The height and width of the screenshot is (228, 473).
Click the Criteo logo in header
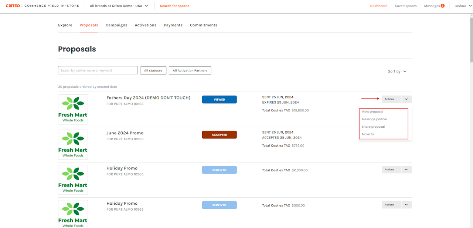(13, 6)
